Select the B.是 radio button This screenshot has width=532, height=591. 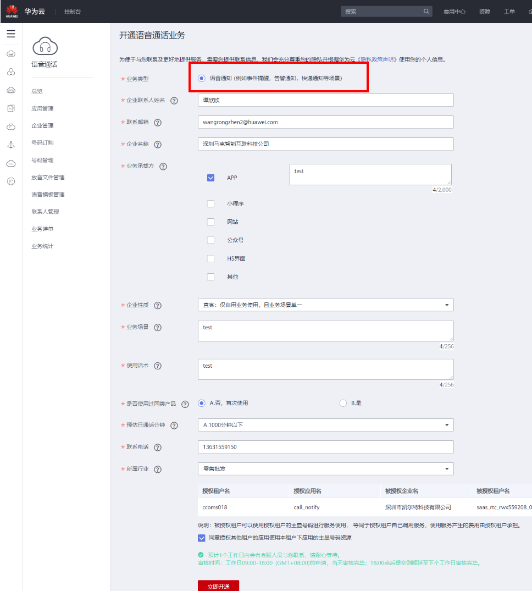click(343, 403)
